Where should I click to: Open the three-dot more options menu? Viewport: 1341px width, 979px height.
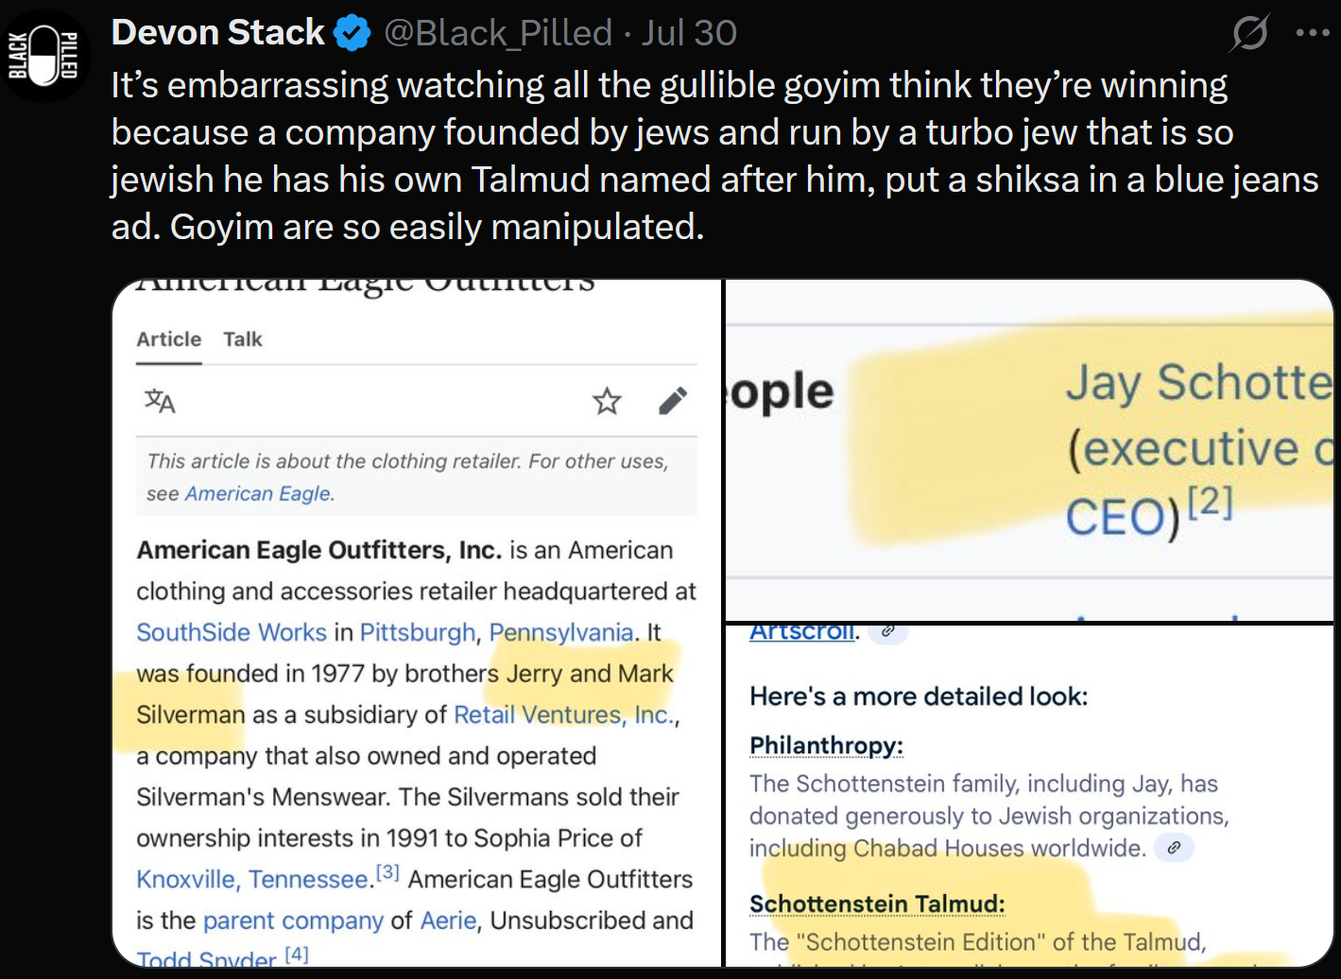1313,33
